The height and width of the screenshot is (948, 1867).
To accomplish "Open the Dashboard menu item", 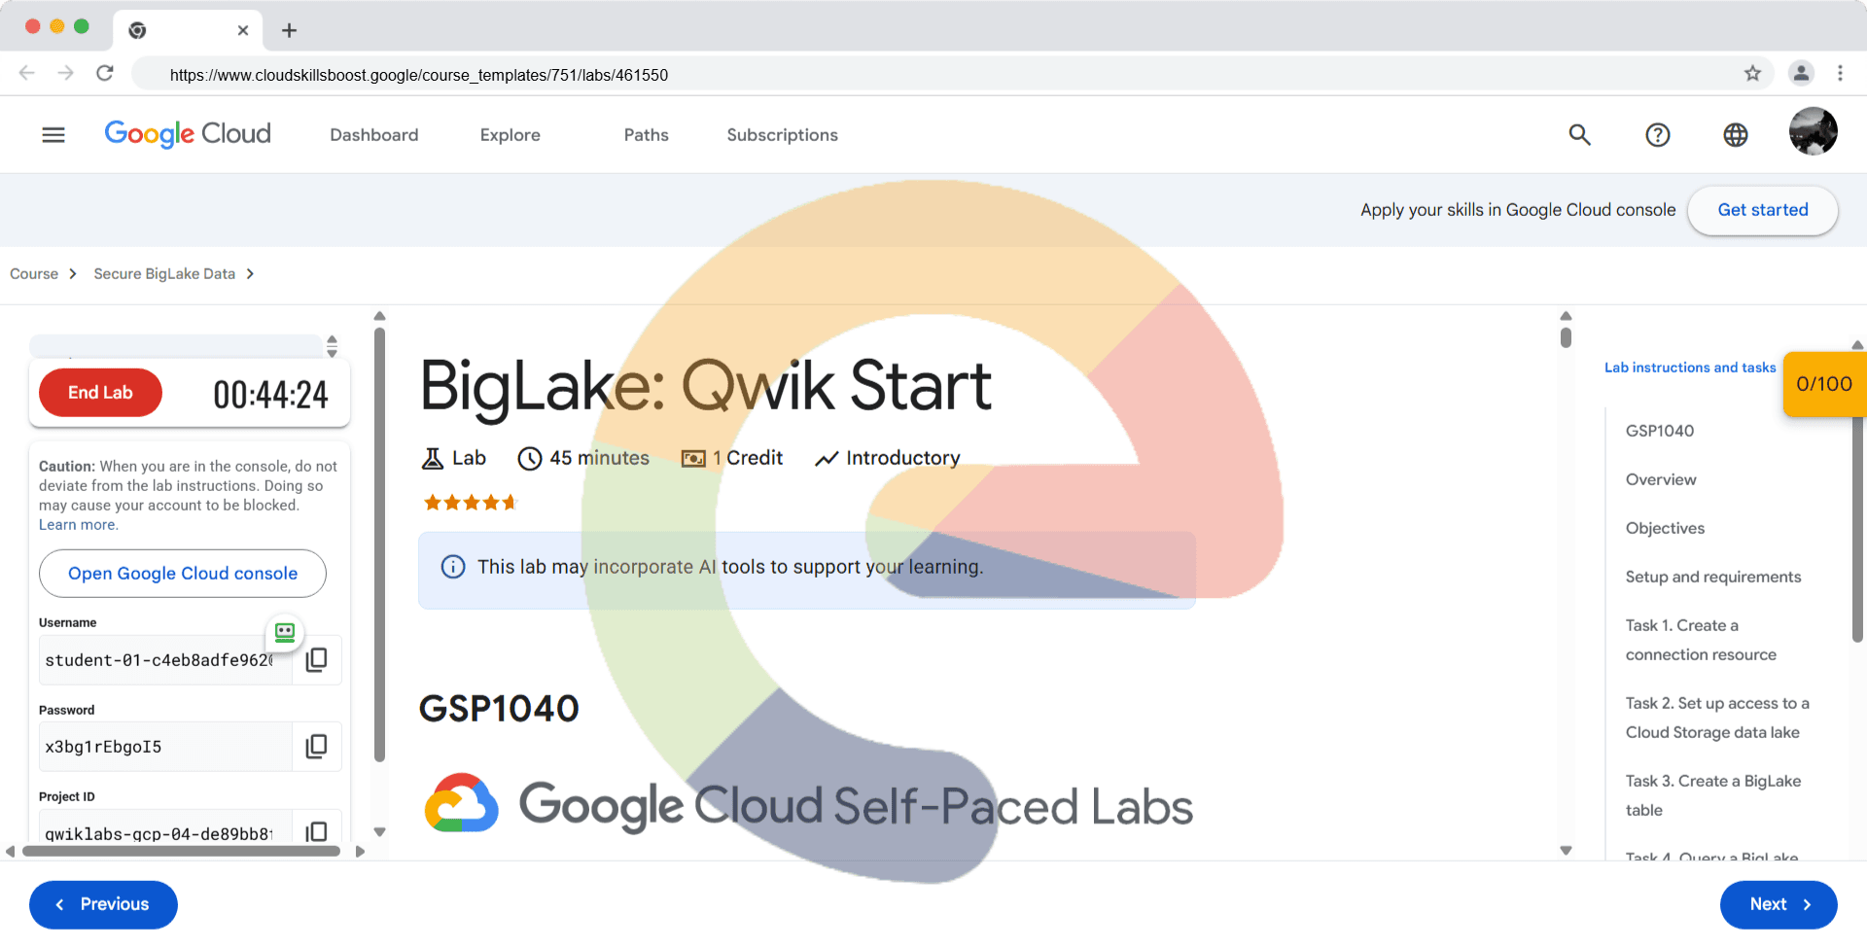I will click(x=374, y=135).
